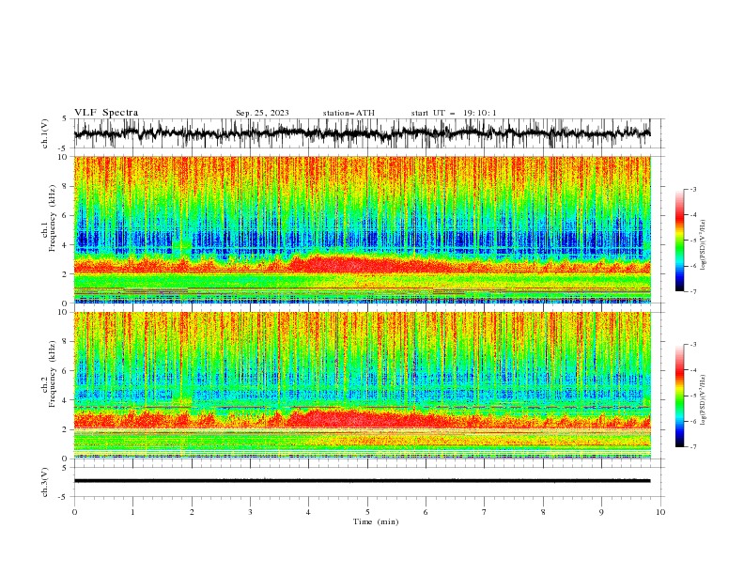Click the ch.2 colorbar "-7" tick value
Viewport: 744px width, 575px height.
click(693, 447)
